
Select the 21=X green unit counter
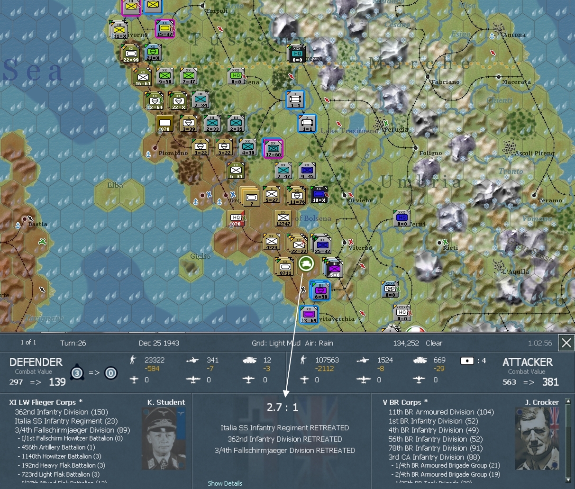pos(153,52)
